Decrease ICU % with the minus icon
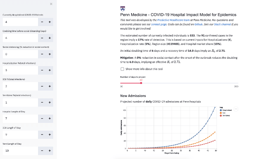262x159 pixels. click(x=42, y=86)
